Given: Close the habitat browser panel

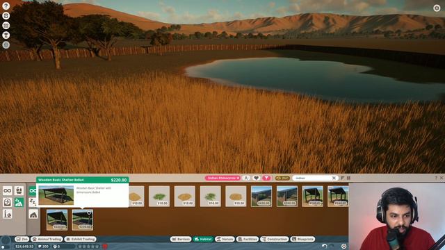Looking at the screenshot, I should click(442, 178).
